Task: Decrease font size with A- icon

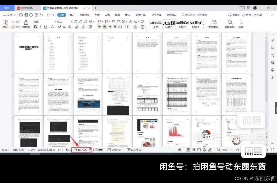Action: pos(81,22)
